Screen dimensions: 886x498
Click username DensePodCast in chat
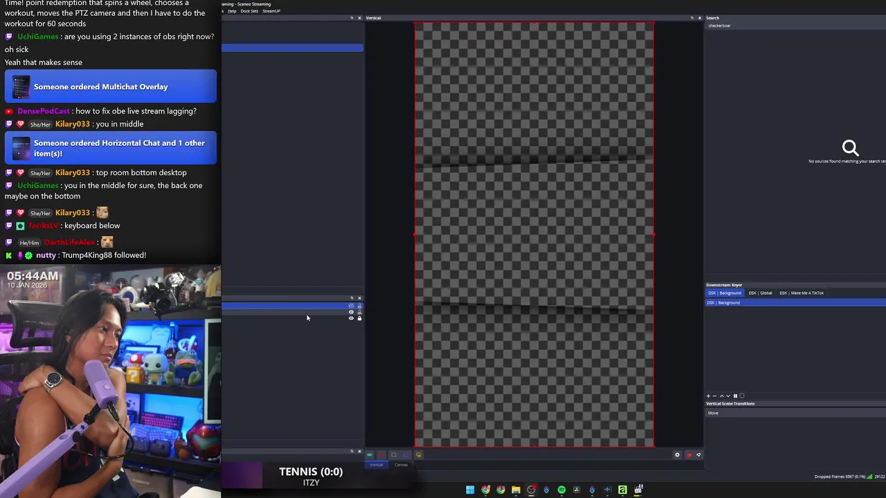(44, 111)
